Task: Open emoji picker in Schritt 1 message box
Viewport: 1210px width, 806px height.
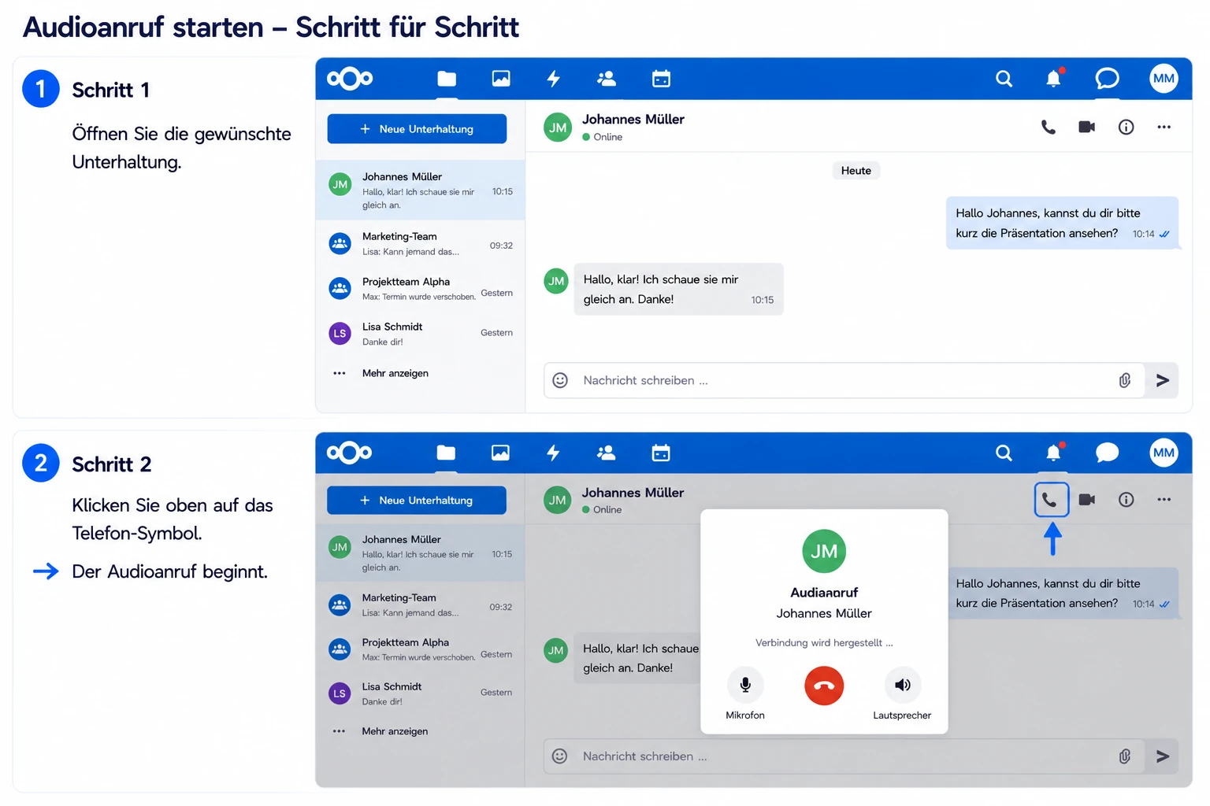Action: 560,380
